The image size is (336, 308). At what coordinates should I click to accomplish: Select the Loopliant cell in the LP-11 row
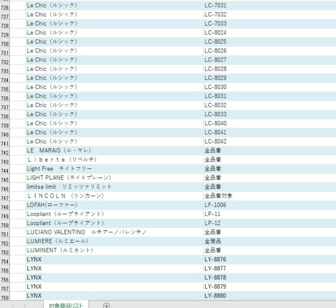(x=114, y=214)
